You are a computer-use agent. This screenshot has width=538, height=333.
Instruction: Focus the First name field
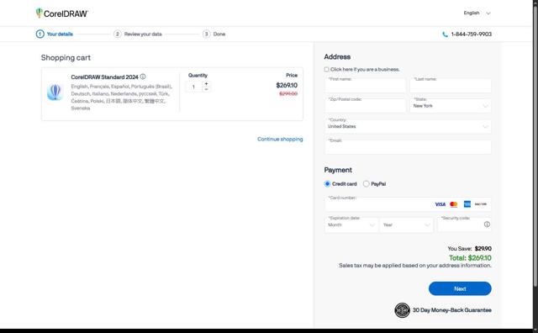pos(365,85)
